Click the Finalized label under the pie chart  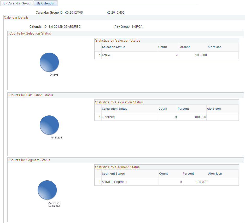56,137
